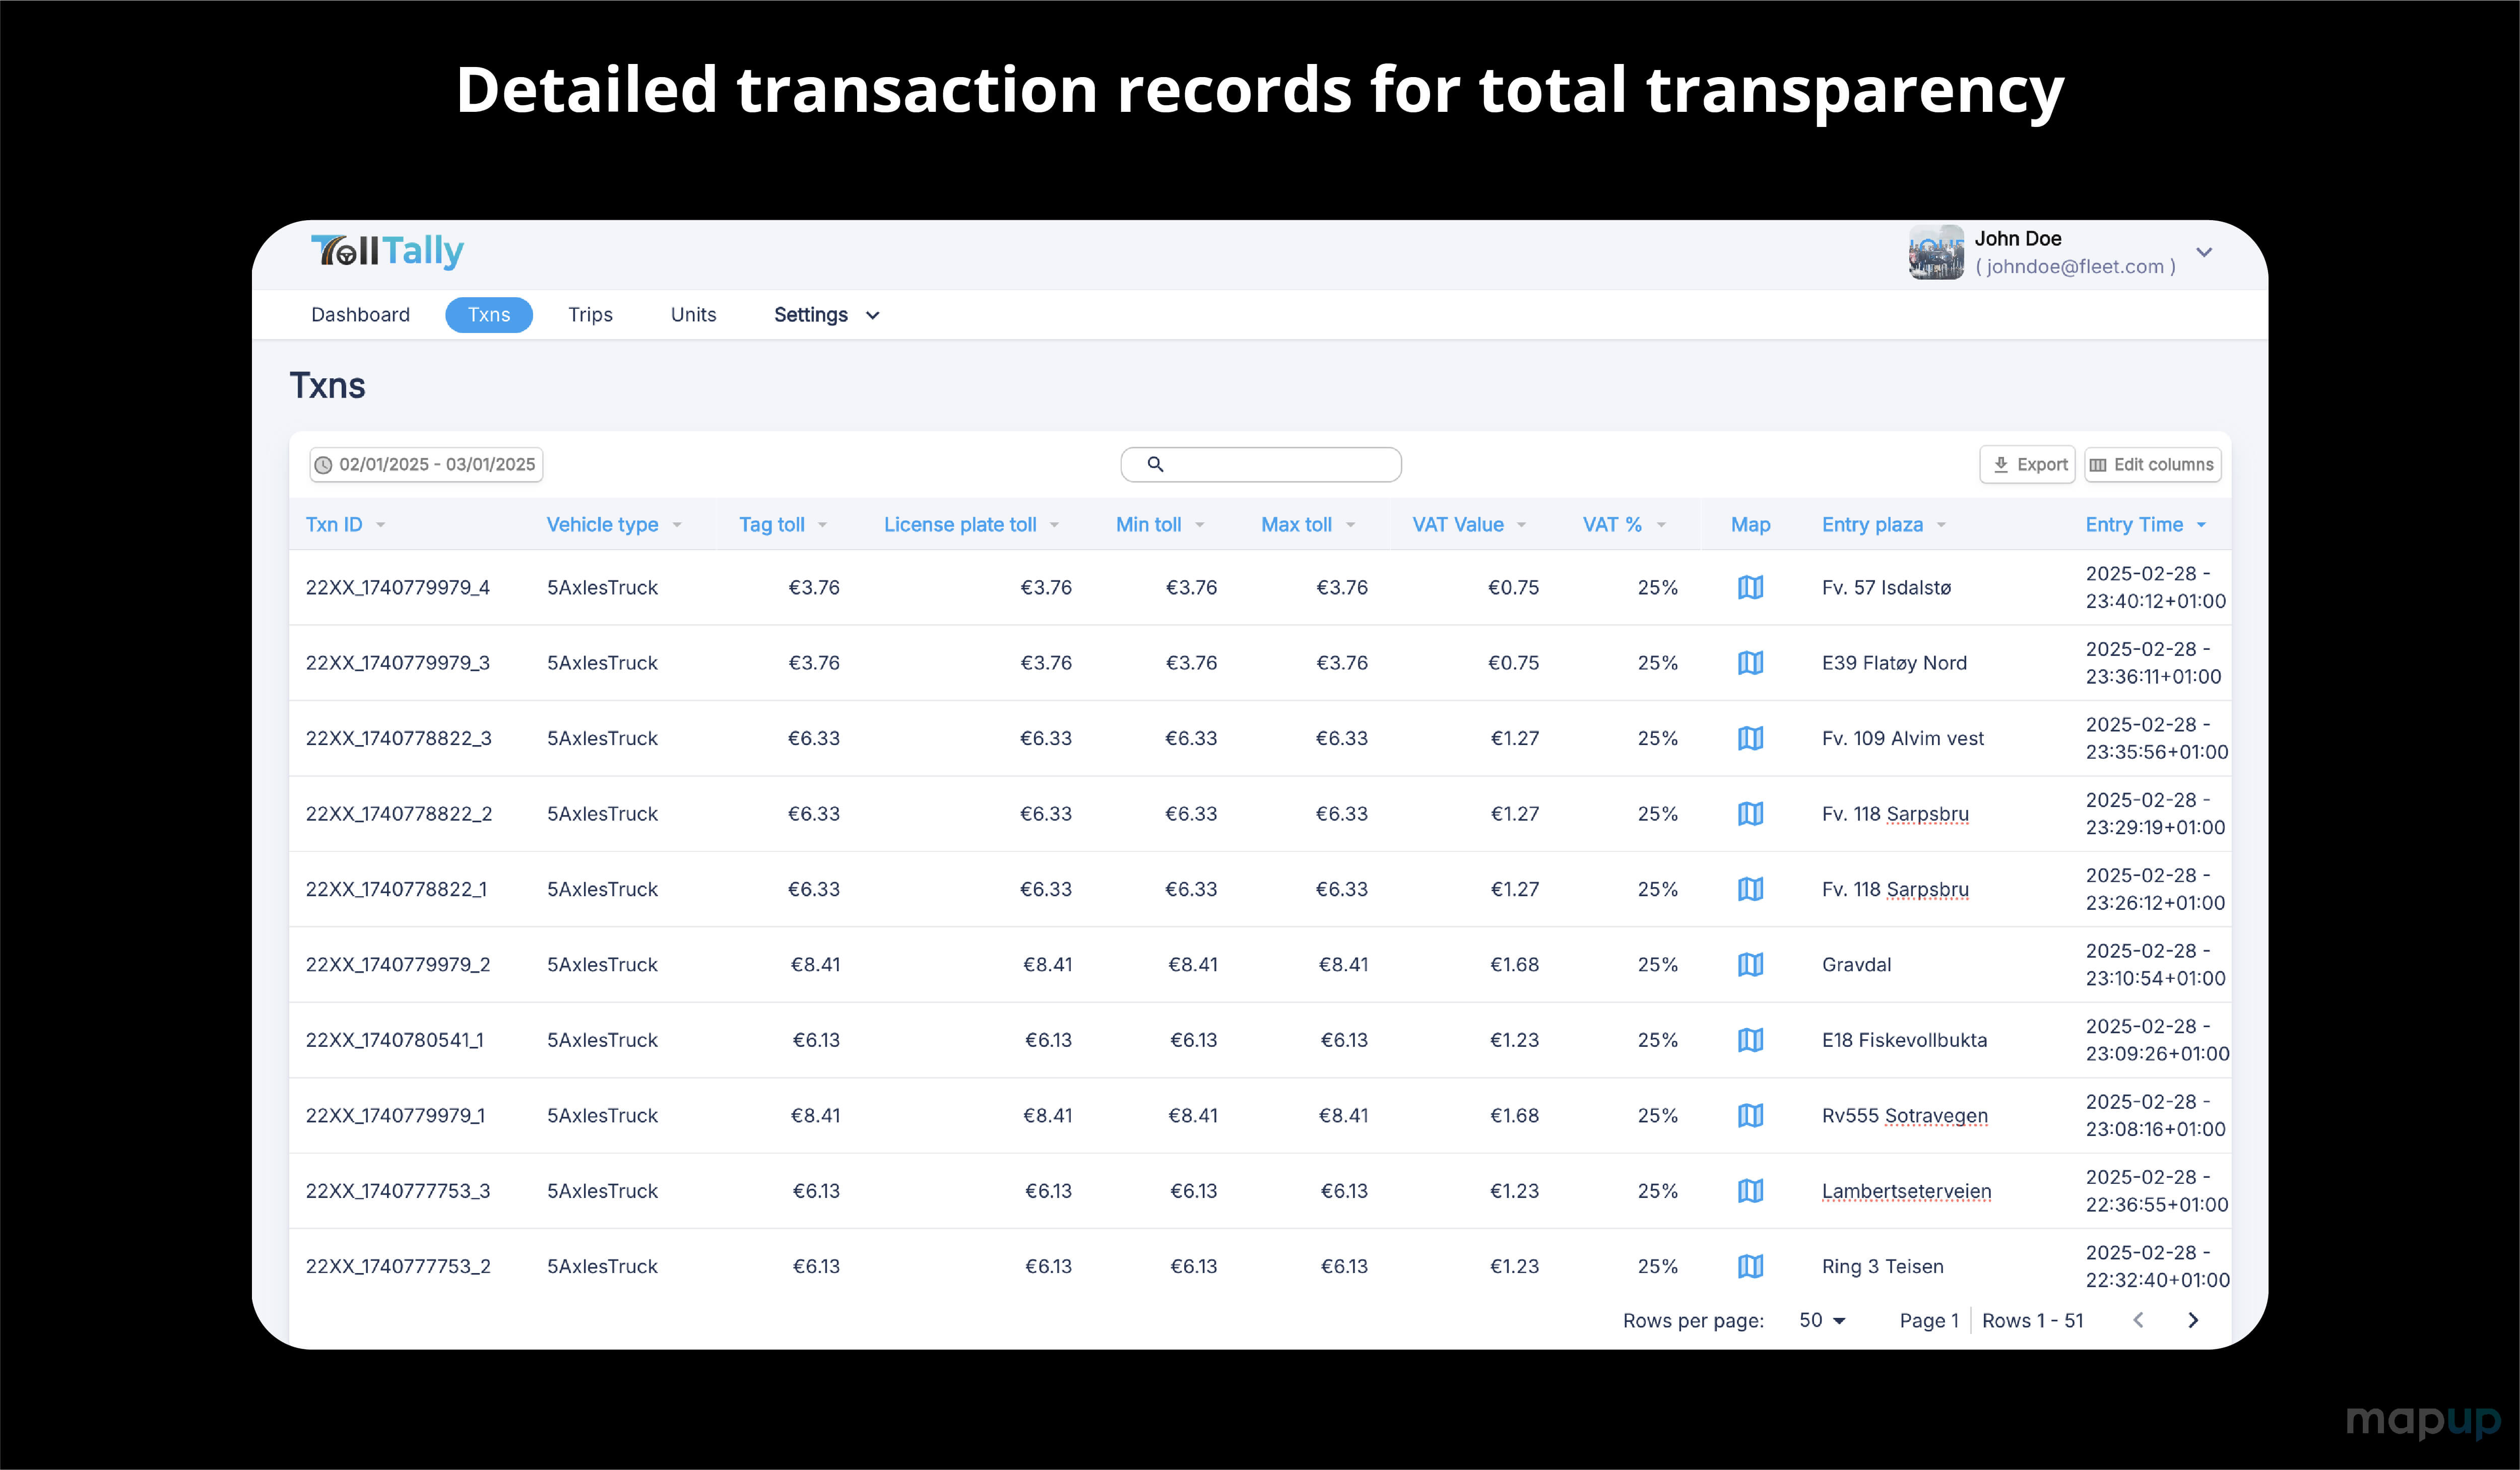Open License plate toll column dropdown
This screenshot has width=2520, height=1470.
pos(1054,525)
